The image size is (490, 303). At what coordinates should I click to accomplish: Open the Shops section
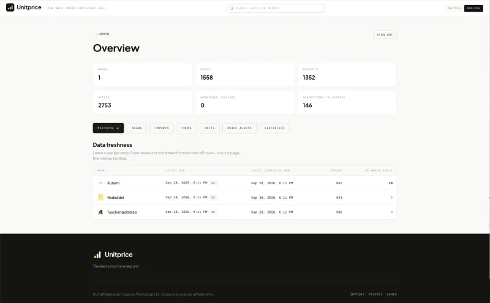[x=186, y=128]
